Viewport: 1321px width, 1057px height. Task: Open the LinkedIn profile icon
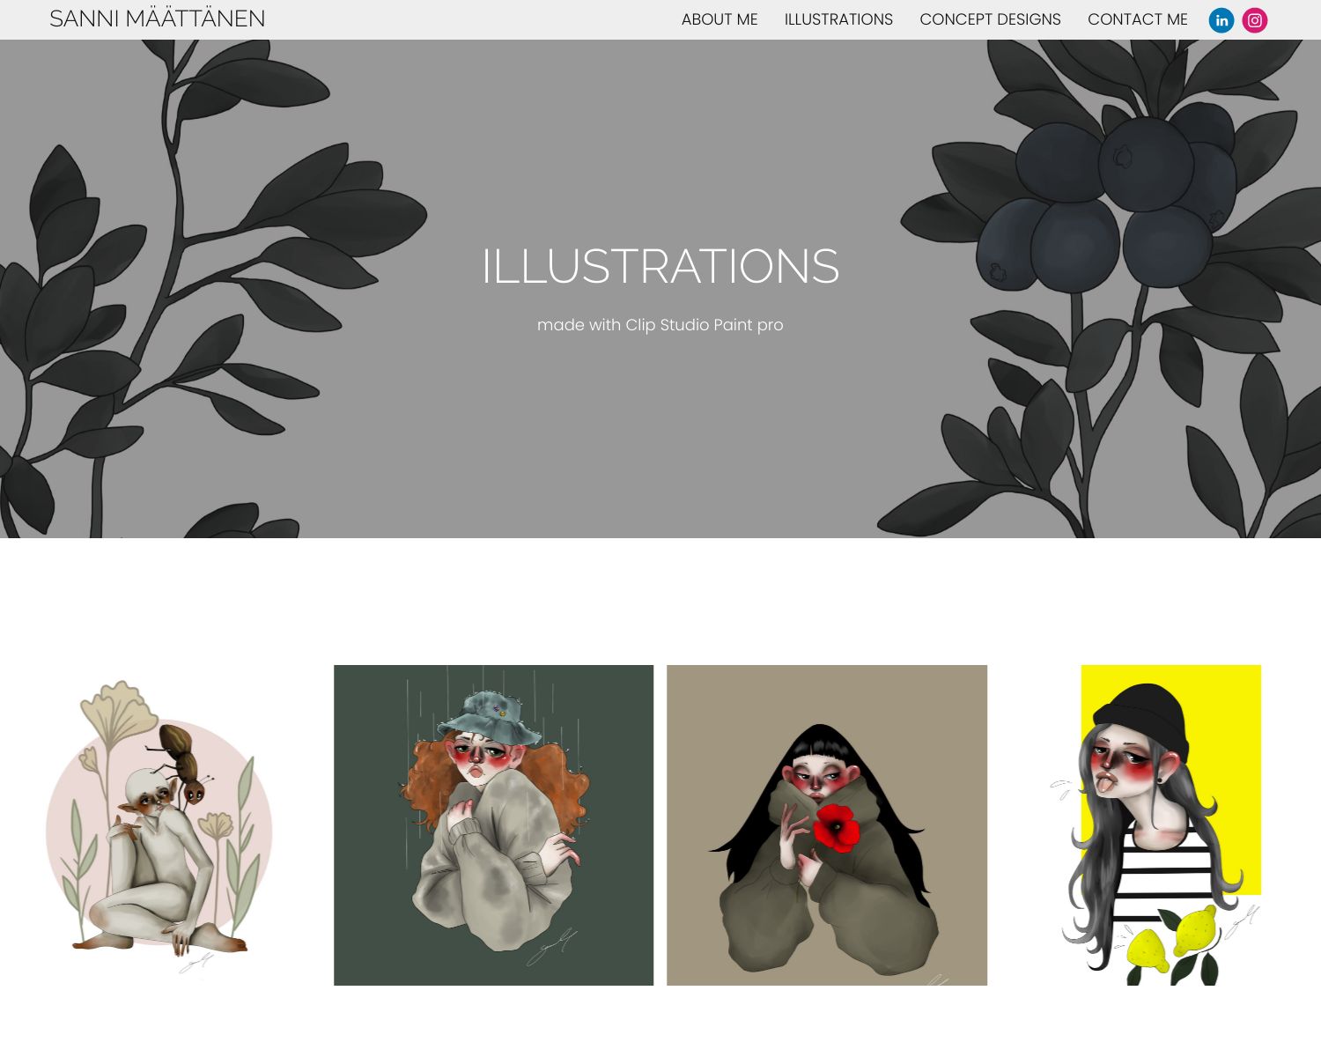(1221, 20)
